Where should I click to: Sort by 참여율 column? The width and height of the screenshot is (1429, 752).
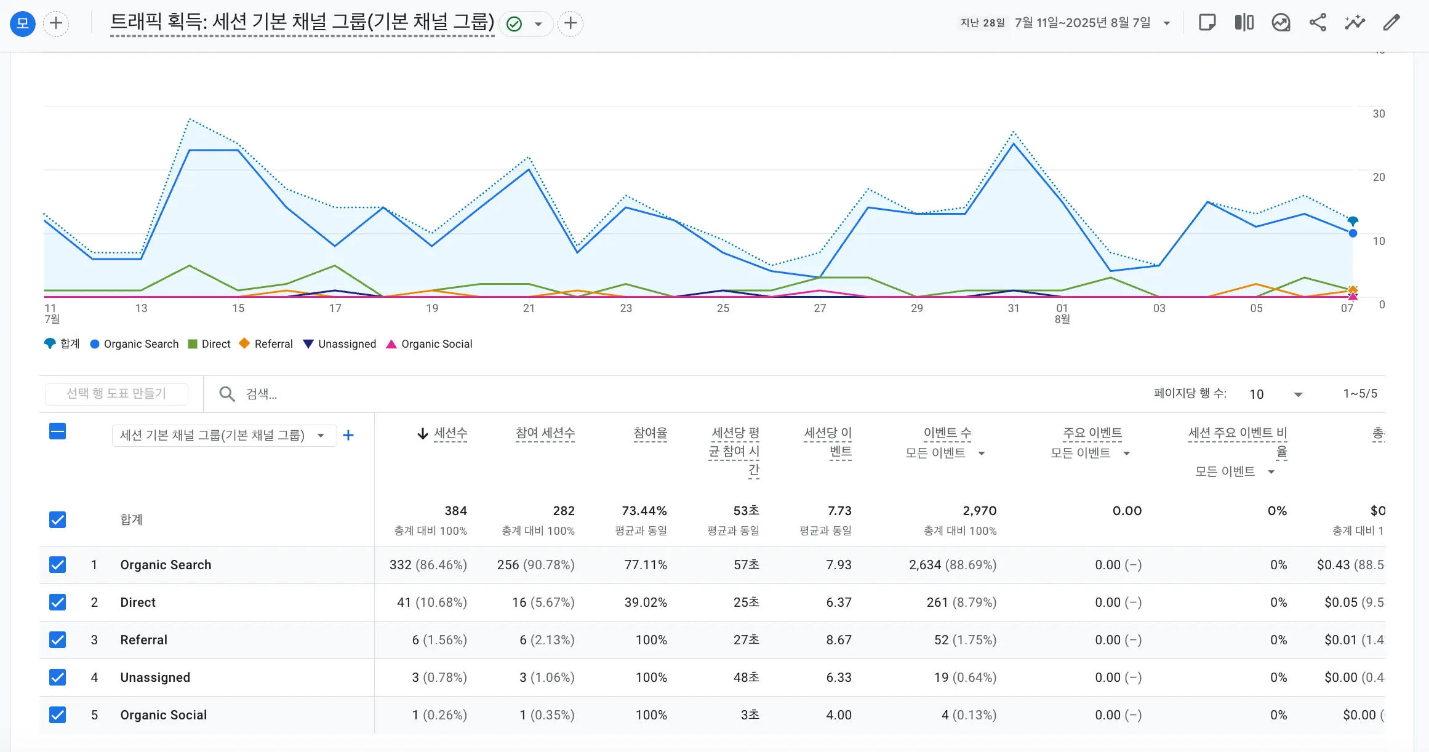(x=650, y=433)
